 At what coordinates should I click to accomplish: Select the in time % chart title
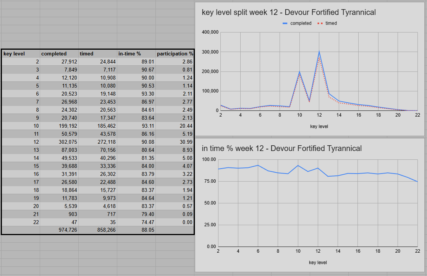(x=281, y=148)
